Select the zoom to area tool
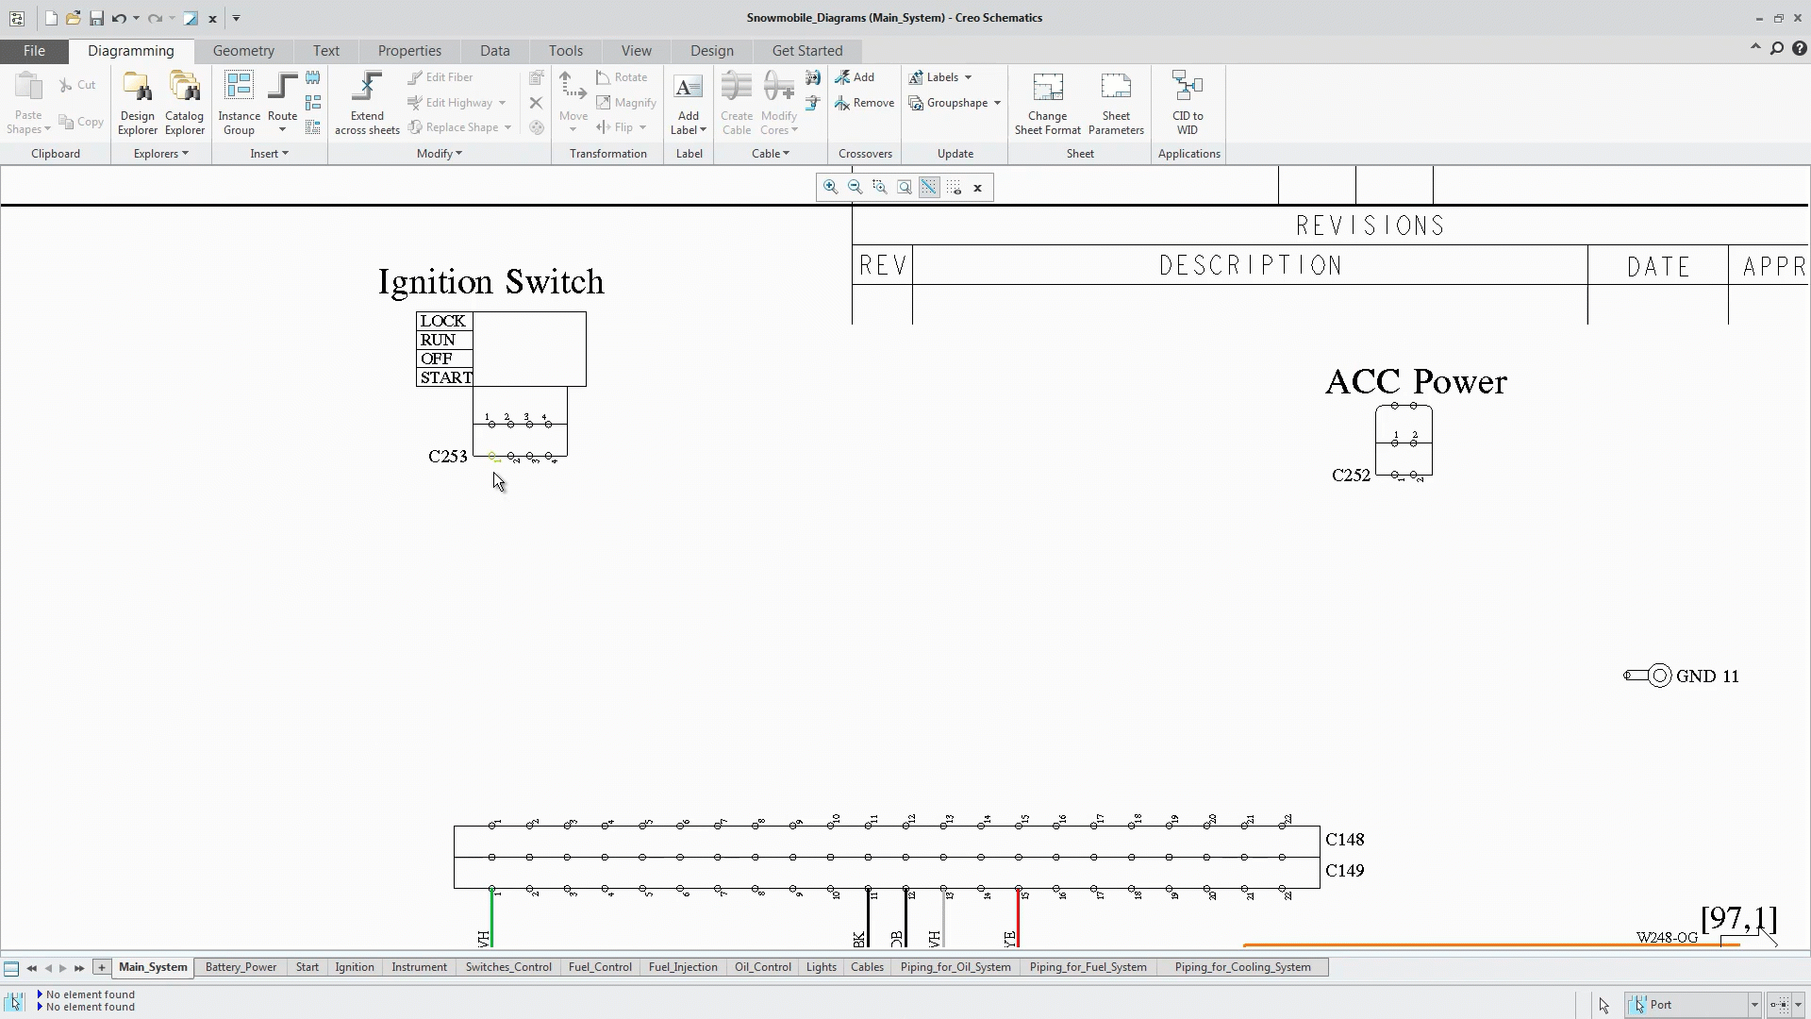This screenshot has width=1811, height=1019. [879, 187]
